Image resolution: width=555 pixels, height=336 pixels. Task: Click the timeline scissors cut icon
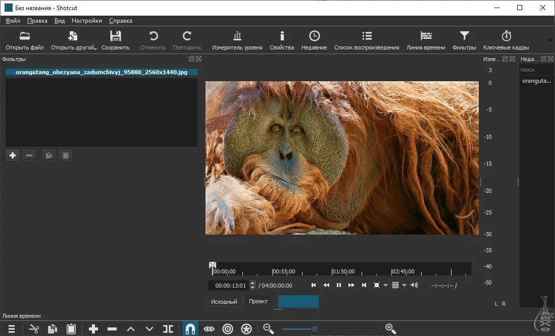coord(34,329)
